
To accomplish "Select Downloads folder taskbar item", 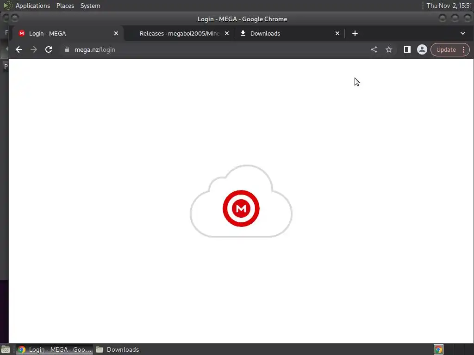I will click(x=118, y=349).
